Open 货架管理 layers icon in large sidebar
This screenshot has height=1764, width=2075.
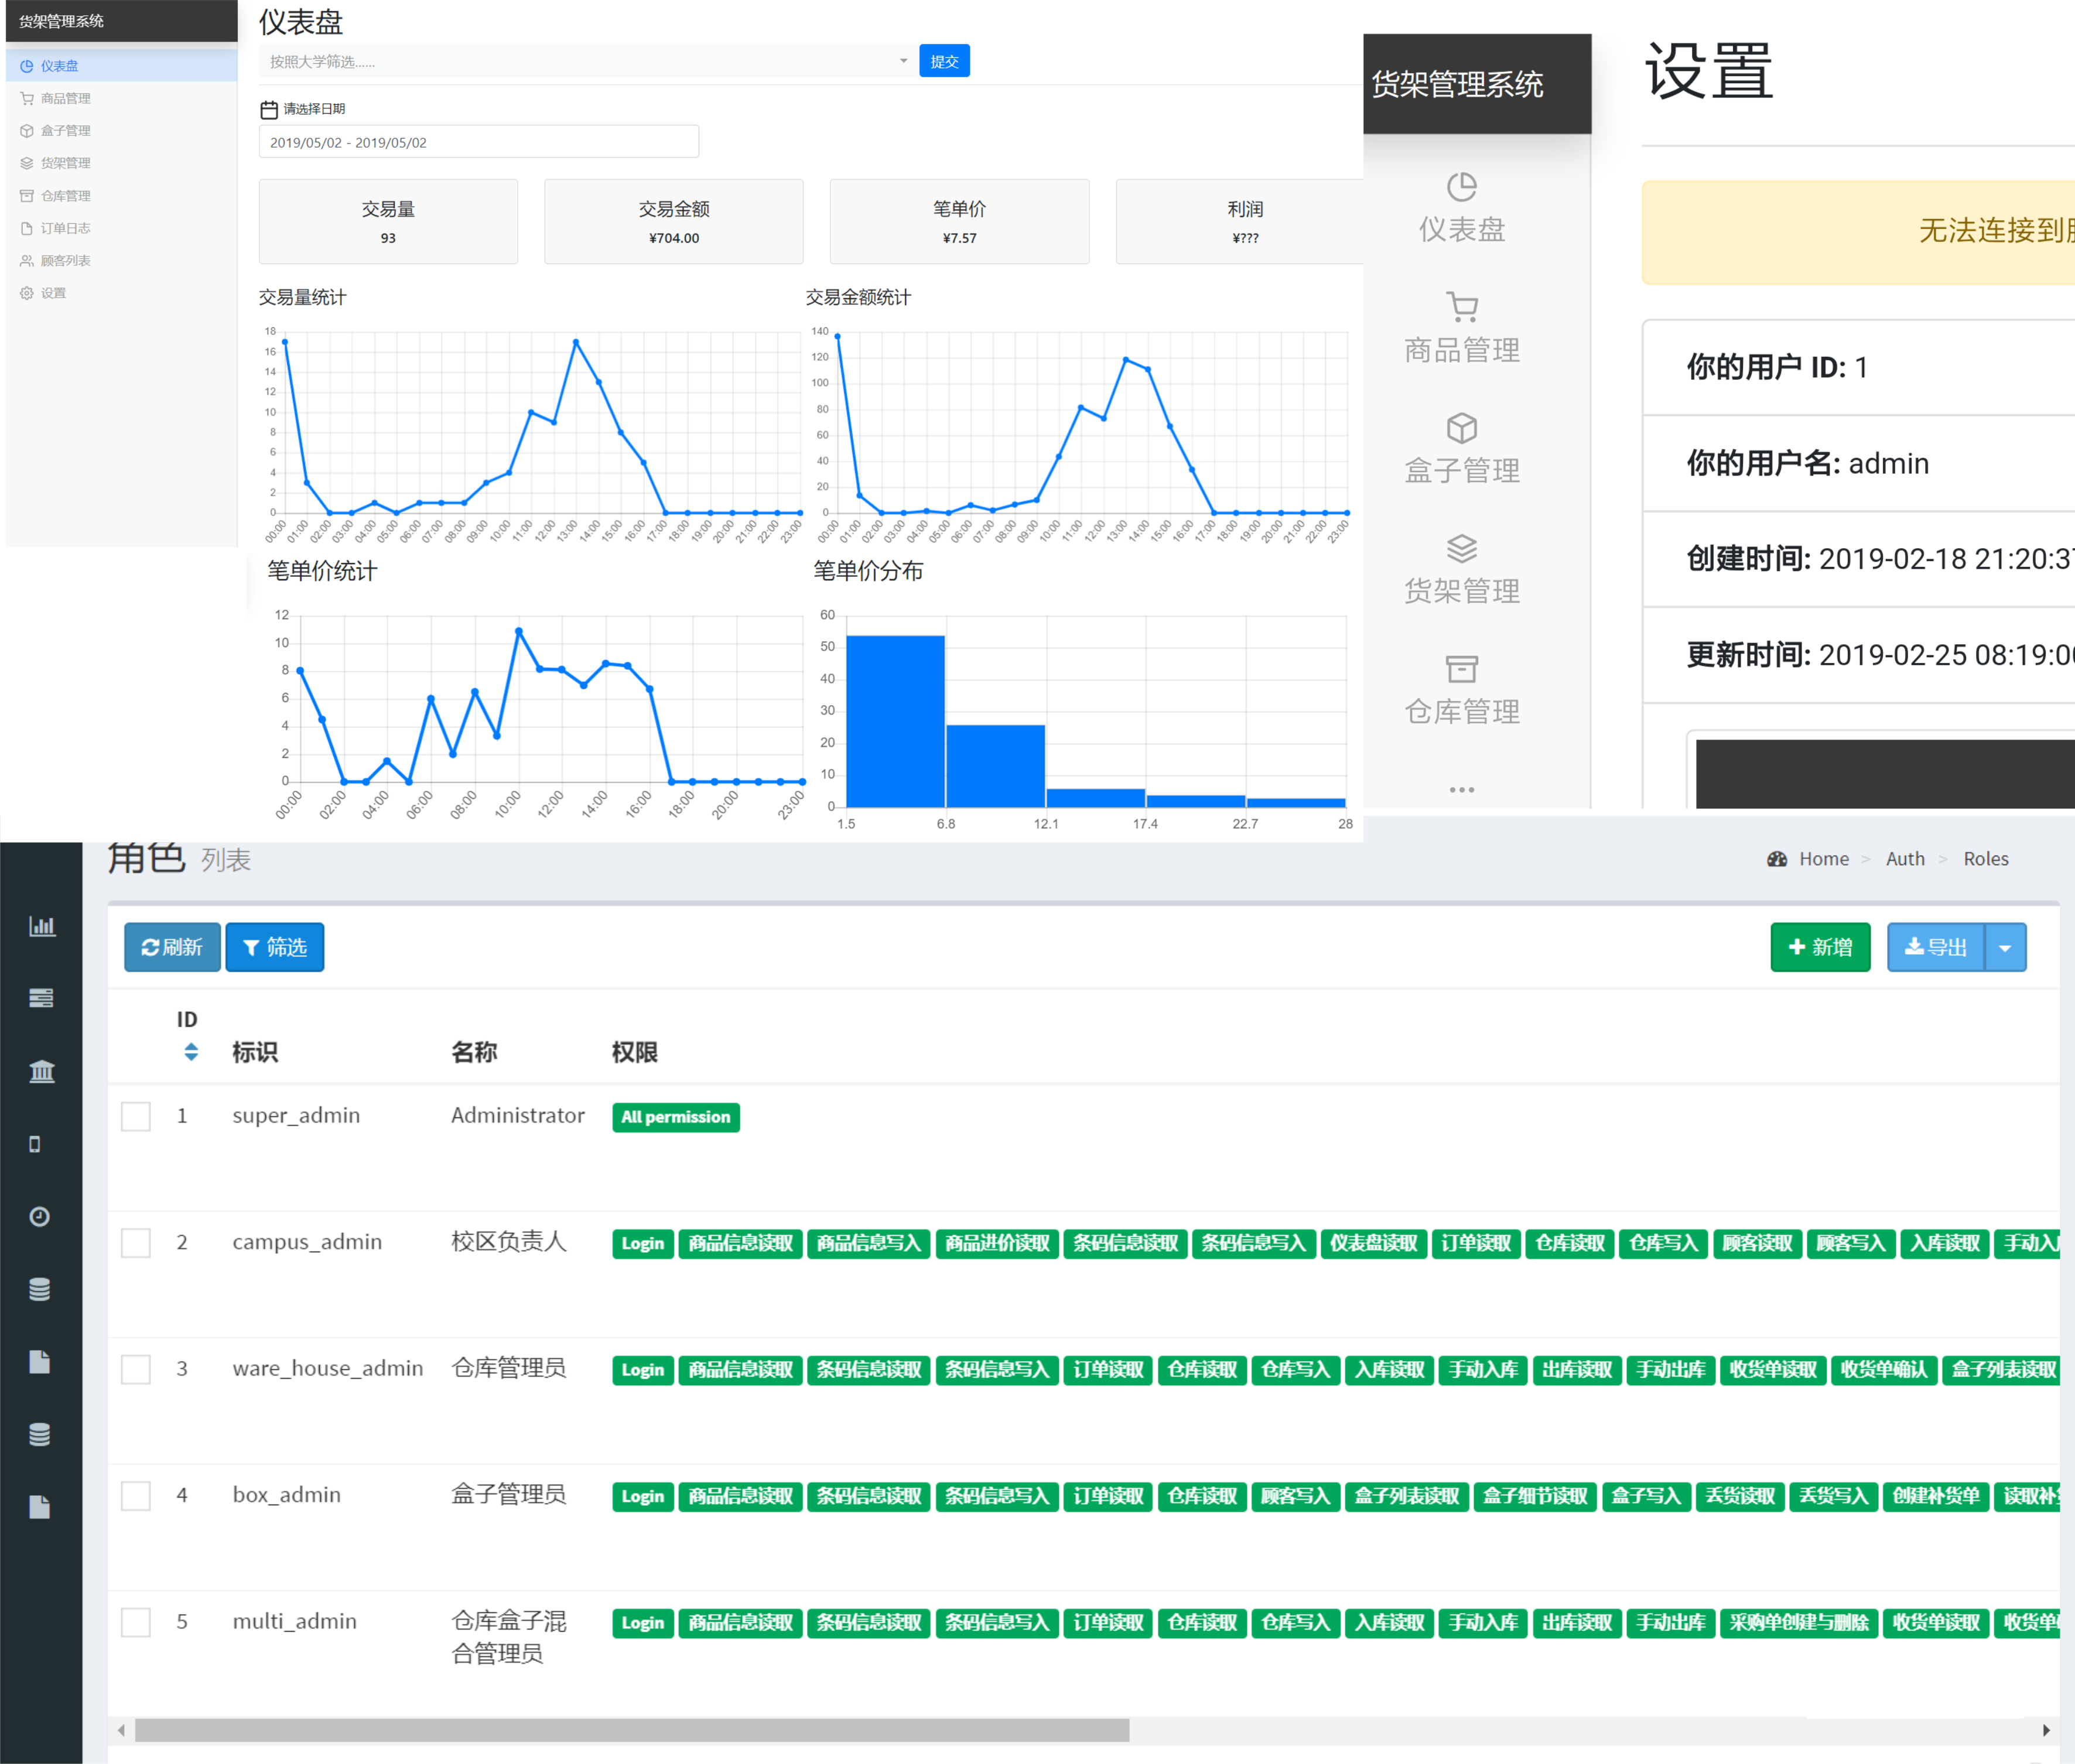coord(1462,549)
